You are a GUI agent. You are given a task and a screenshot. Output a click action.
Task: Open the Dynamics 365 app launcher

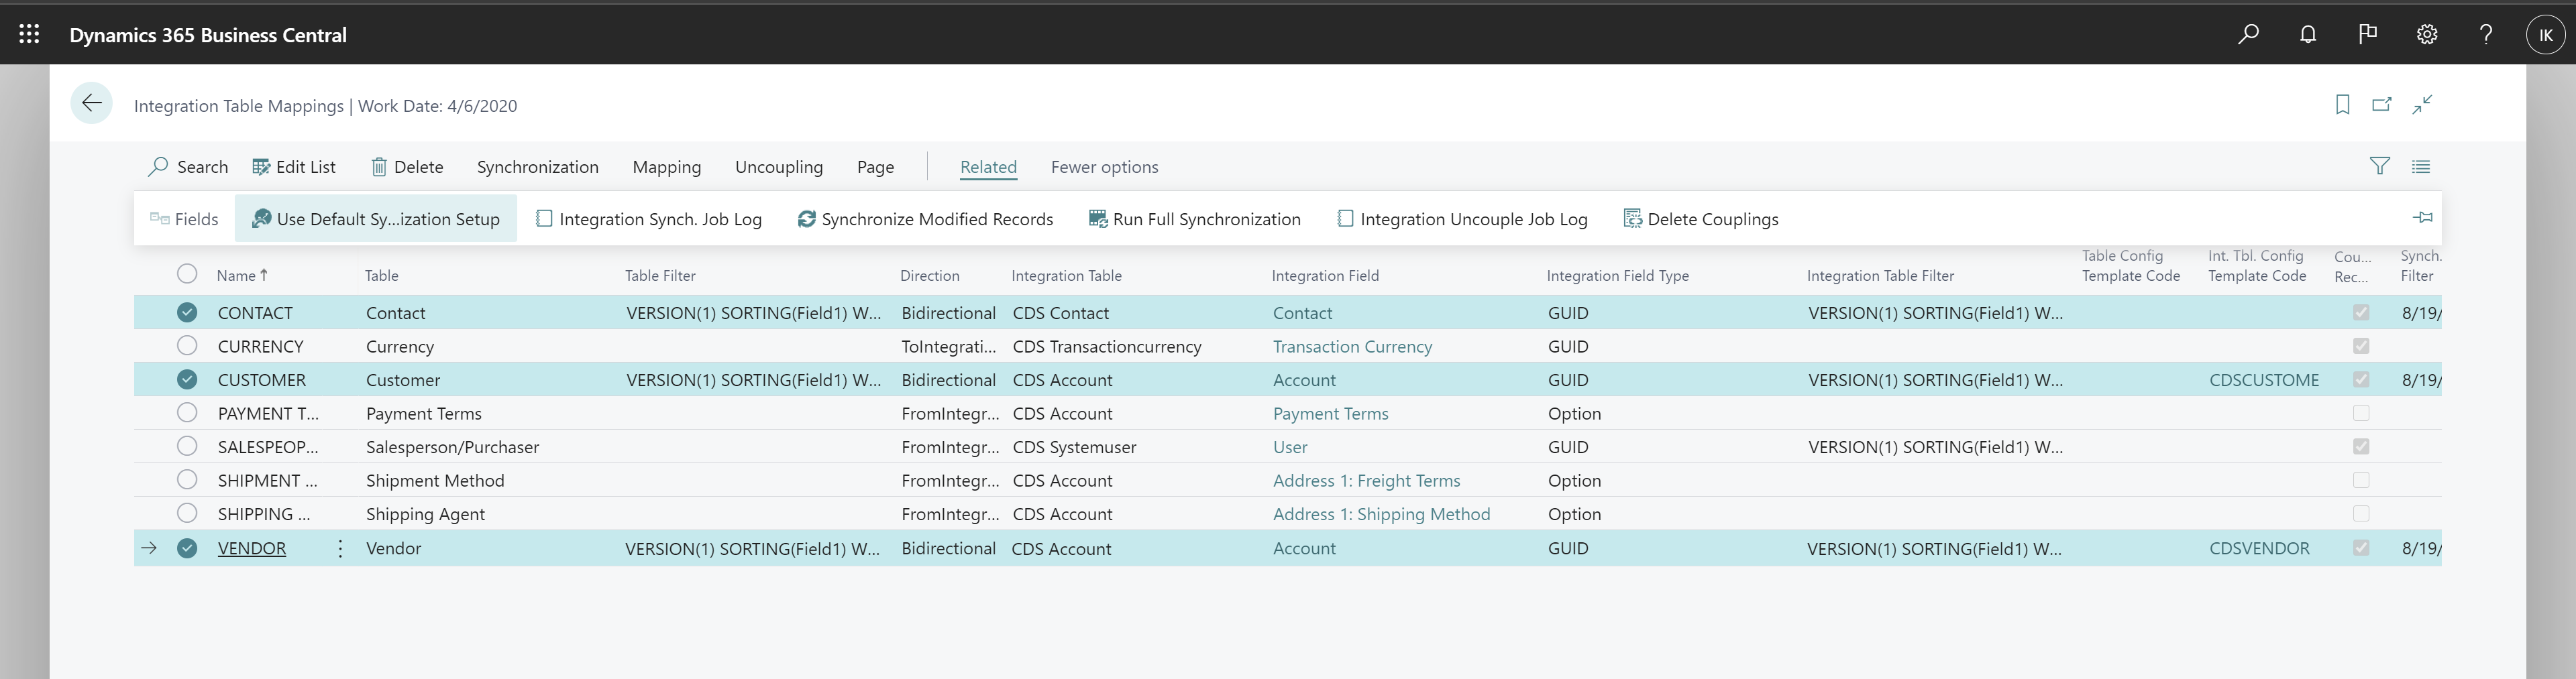tap(29, 33)
